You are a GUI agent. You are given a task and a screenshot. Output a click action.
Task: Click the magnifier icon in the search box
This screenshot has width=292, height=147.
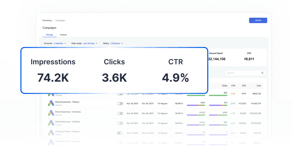(x=262, y=73)
